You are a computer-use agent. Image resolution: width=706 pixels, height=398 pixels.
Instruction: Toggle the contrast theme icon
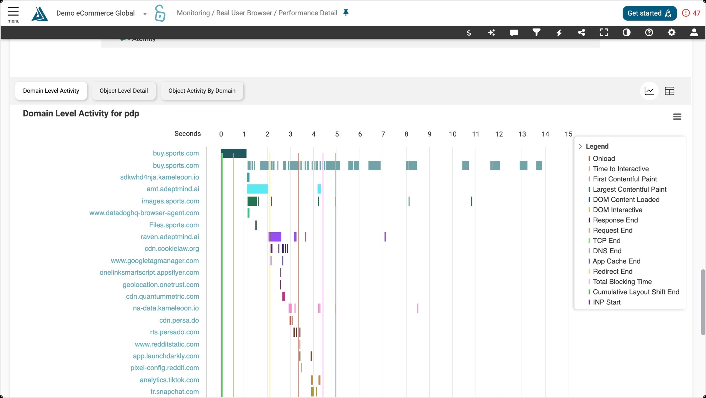tap(626, 32)
